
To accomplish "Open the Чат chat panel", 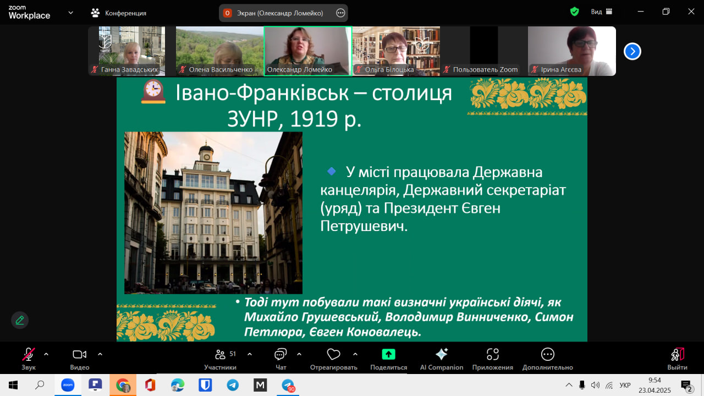I will pos(281,359).
